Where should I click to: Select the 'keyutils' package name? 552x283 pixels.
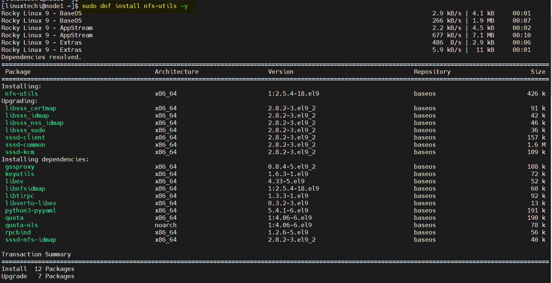[20, 174]
